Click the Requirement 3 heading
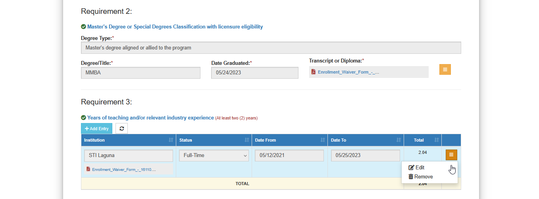The height and width of the screenshot is (199, 539). (x=106, y=102)
